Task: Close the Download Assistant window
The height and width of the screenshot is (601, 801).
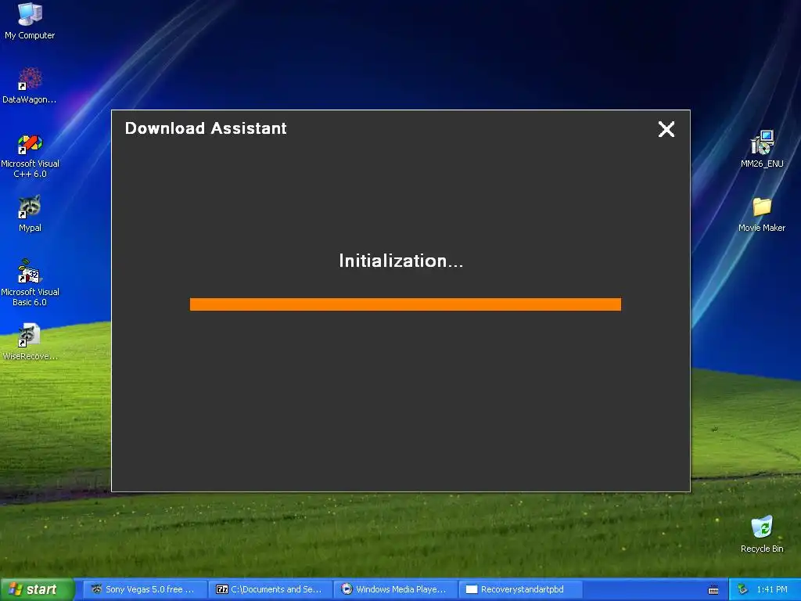Action: pos(666,129)
